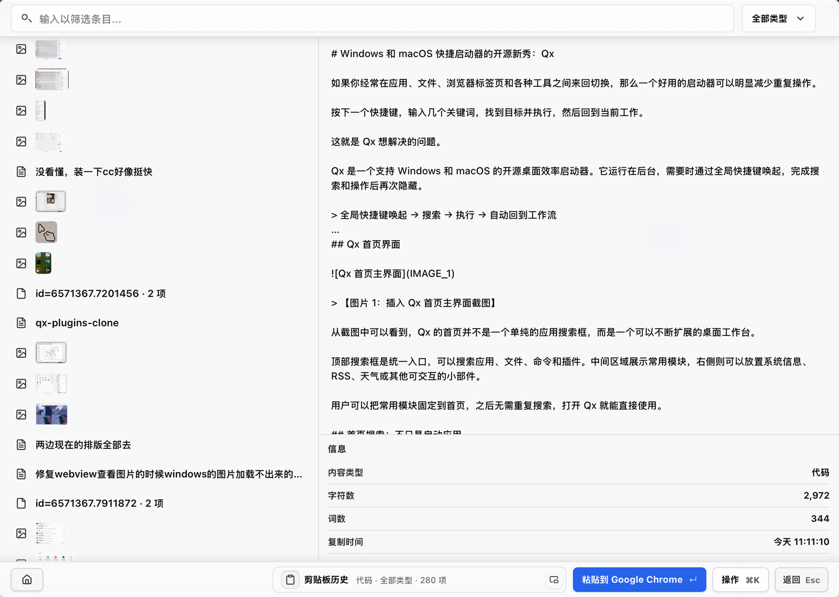Click the magnifier search icon
Image resolution: width=839 pixels, height=597 pixels.
(26, 19)
